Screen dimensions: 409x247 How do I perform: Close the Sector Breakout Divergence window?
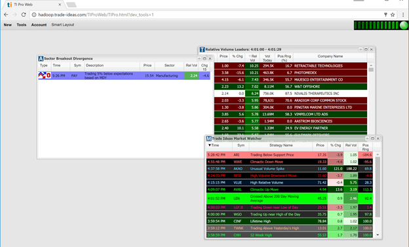[210, 59]
